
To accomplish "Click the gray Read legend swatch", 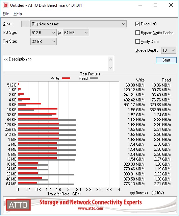I will (x=94, y=78).
